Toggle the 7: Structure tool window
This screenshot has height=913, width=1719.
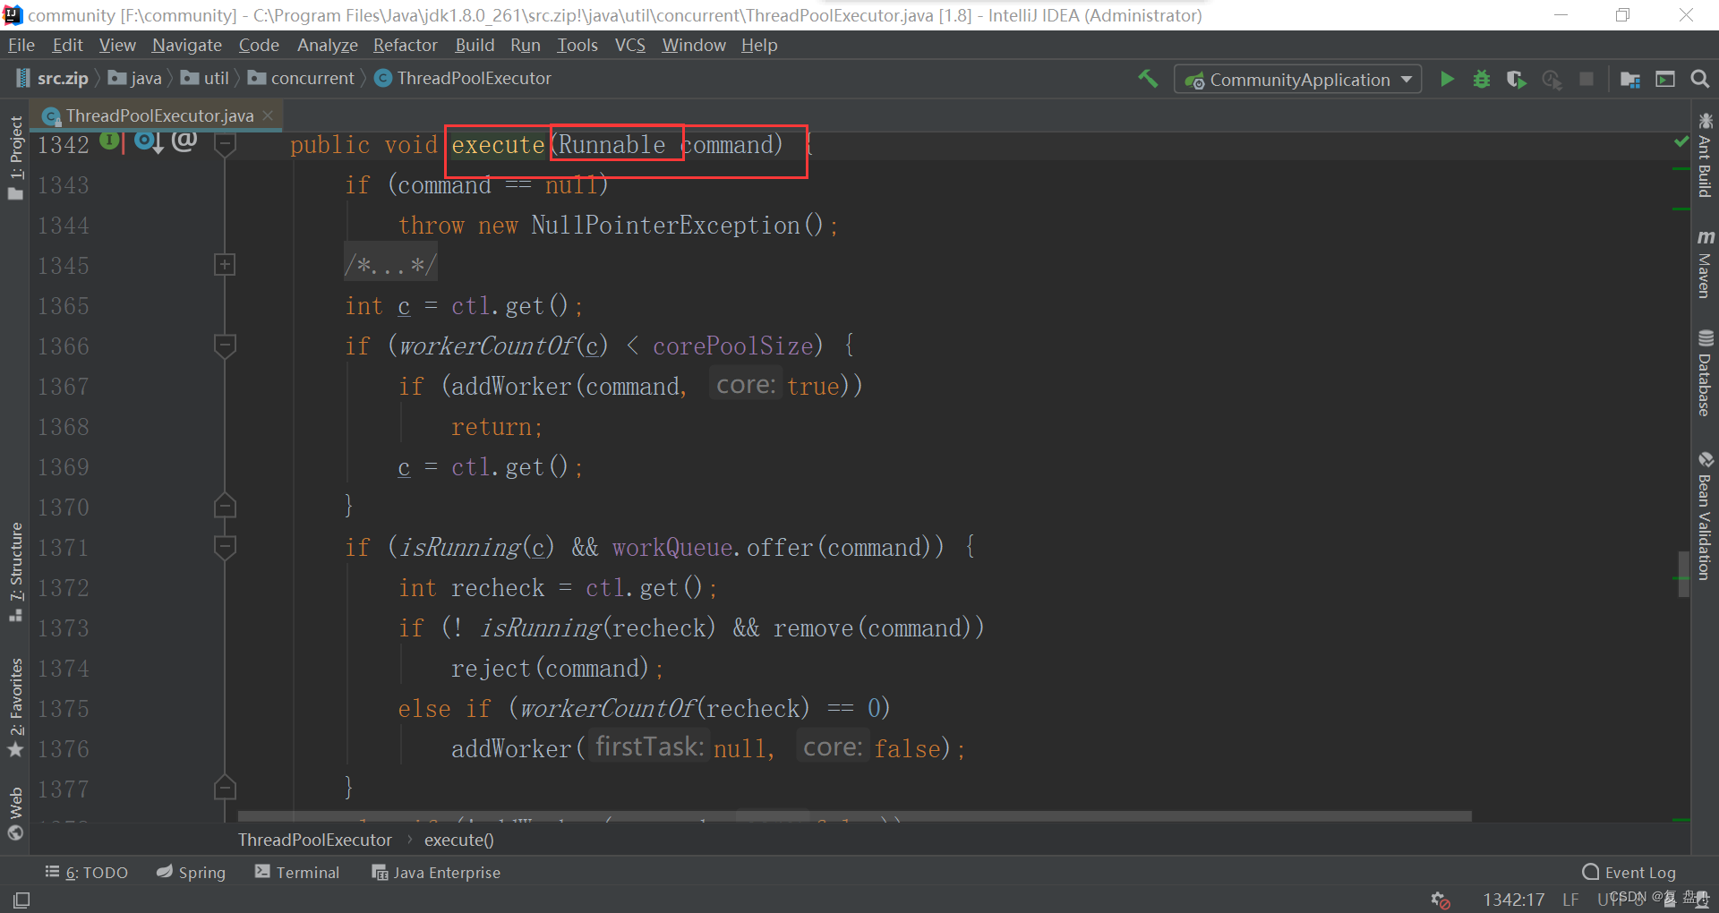click(x=16, y=572)
